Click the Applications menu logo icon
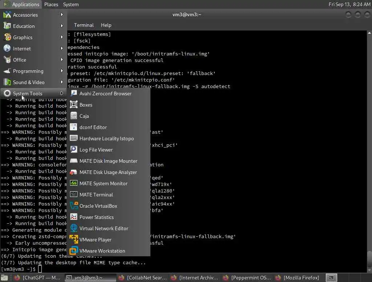 7,4
